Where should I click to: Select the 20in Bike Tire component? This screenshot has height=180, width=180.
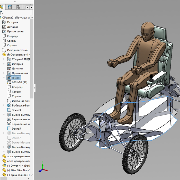(x=18, y=170)
